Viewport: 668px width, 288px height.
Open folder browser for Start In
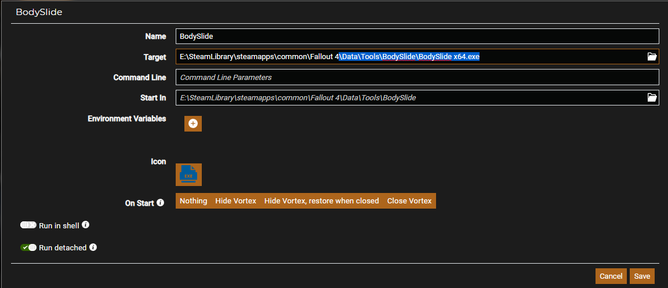point(652,97)
